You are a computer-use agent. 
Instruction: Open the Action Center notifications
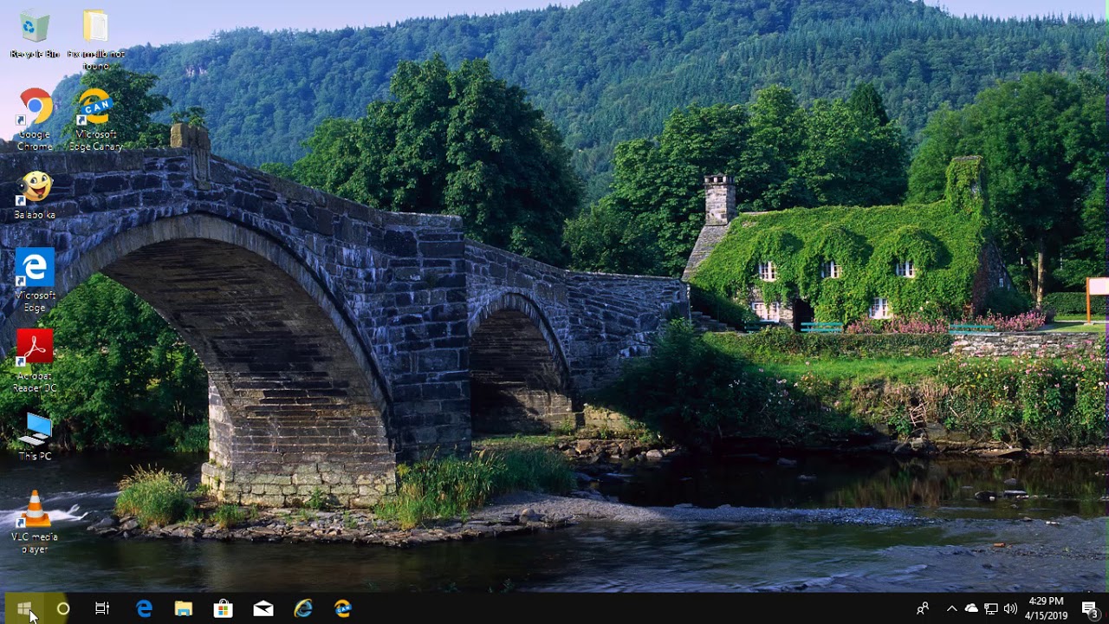pos(1089,608)
